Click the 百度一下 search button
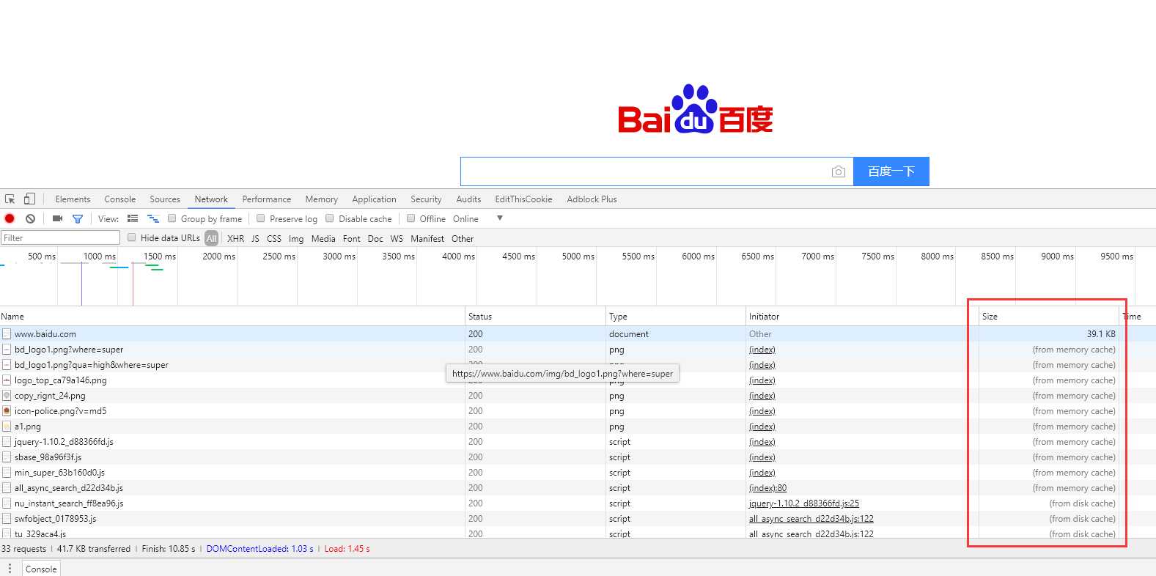 pyautogui.click(x=891, y=171)
